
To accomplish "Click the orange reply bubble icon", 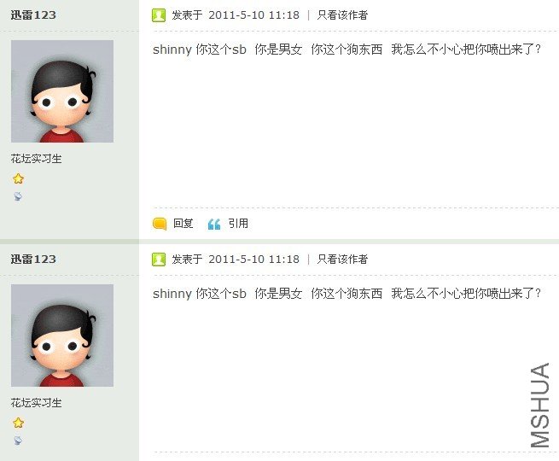I will (160, 224).
